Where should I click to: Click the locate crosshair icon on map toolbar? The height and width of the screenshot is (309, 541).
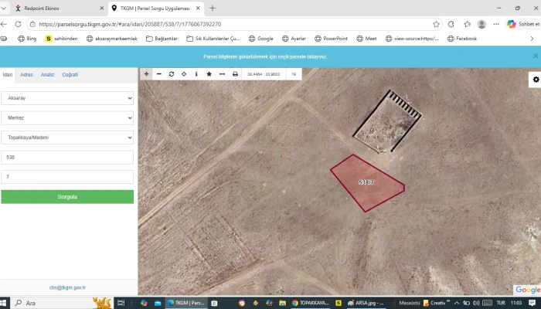(184, 74)
